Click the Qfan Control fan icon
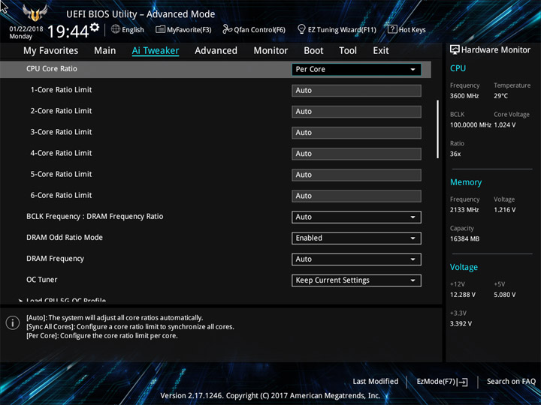Image resolution: width=541 pixels, height=405 pixels. point(227,29)
